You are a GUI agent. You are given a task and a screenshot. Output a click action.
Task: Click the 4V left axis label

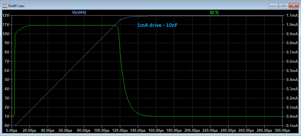[x=7, y=89]
